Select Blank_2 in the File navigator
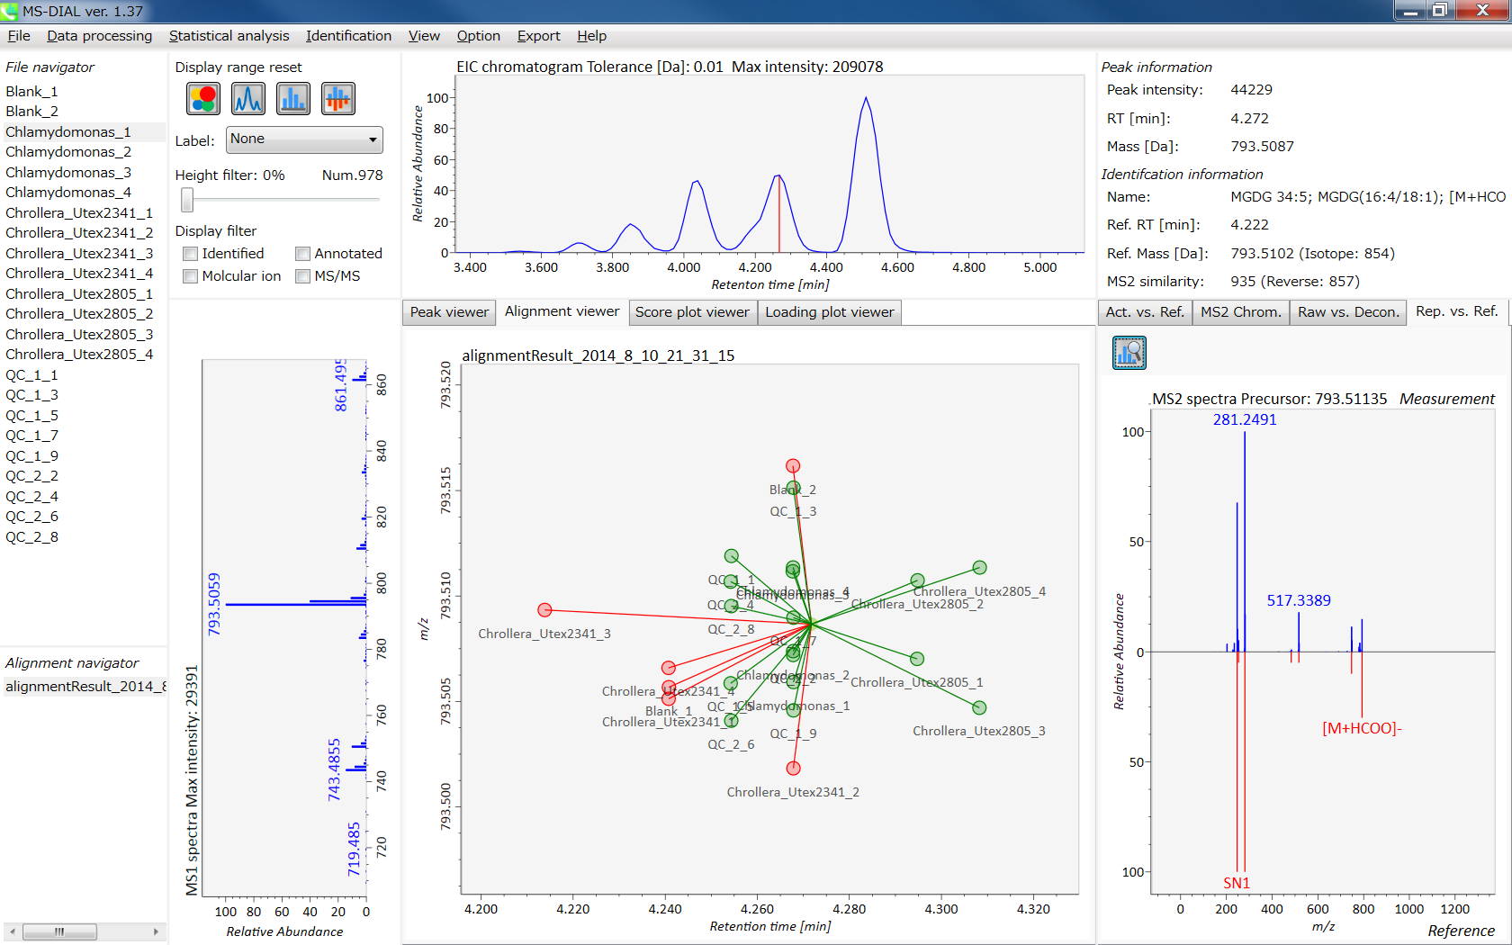This screenshot has width=1512, height=945. (x=31, y=112)
